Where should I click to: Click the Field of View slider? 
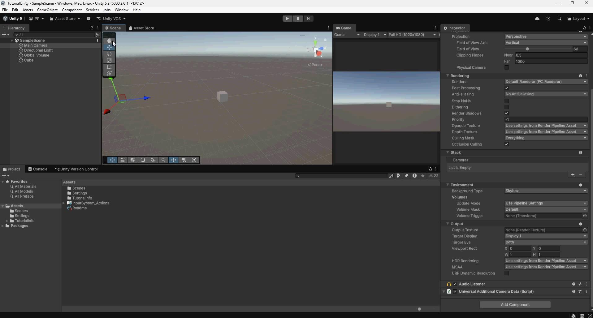pos(538,49)
